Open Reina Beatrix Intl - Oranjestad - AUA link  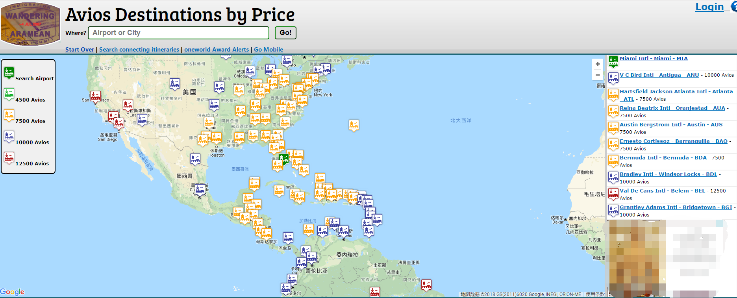tap(672, 108)
